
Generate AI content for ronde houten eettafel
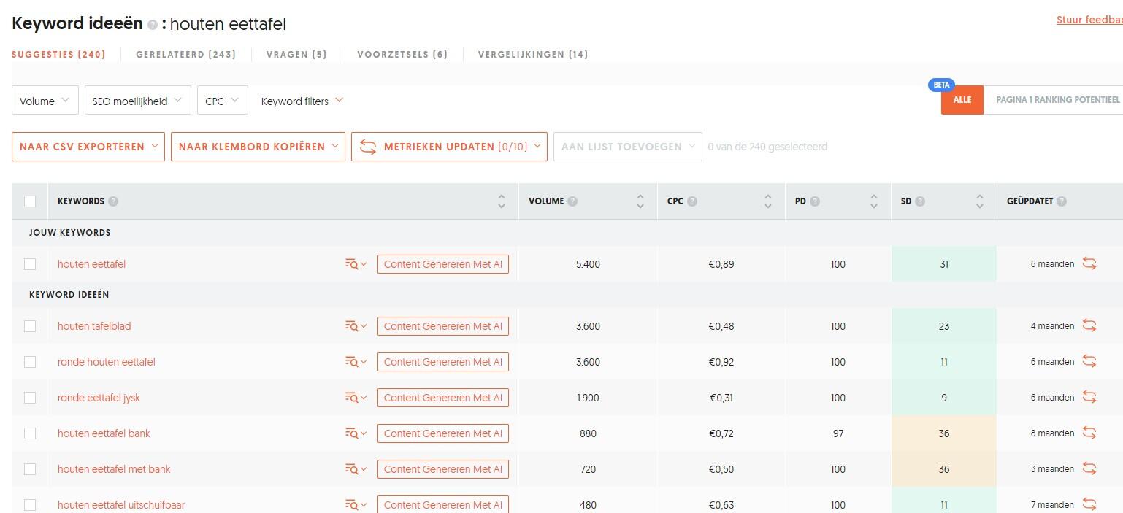click(443, 362)
